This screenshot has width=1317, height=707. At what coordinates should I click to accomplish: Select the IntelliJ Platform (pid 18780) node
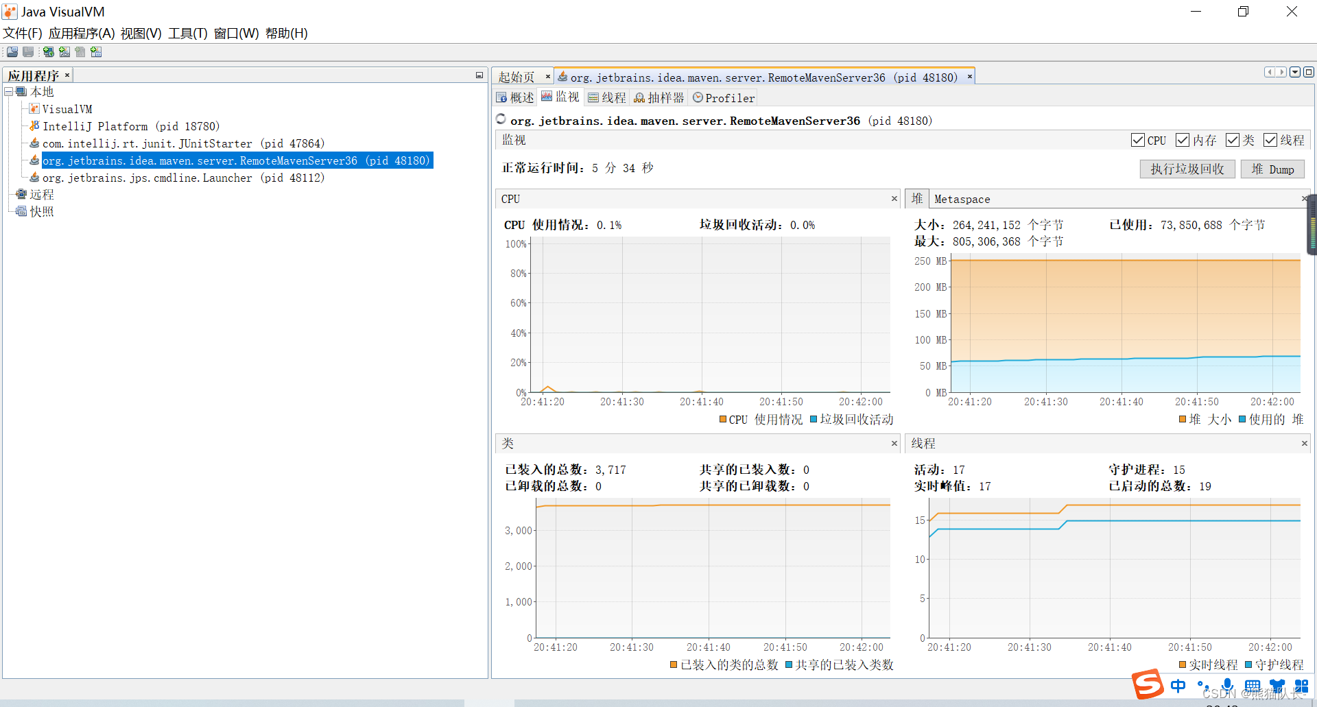[x=130, y=126]
